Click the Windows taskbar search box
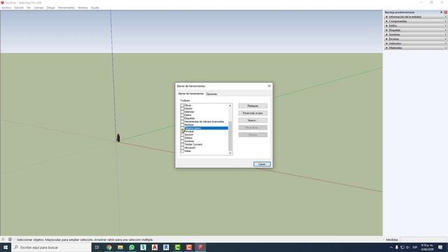The image size is (448, 252). (x=51, y=247)
